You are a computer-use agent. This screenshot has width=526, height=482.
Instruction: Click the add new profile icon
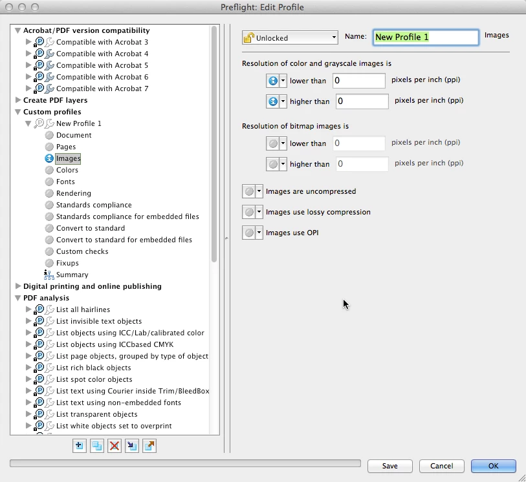(x=80, y=446)
